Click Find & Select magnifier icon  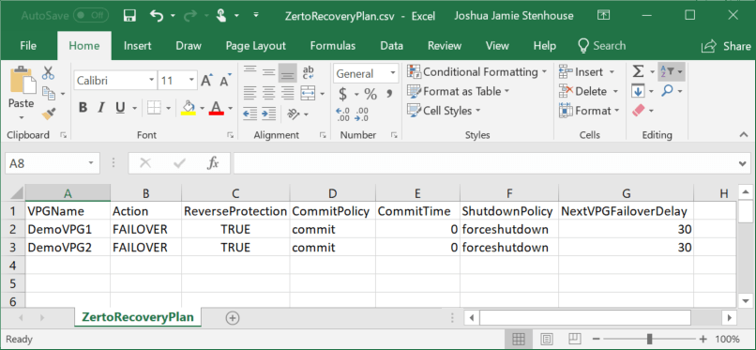(x=667, y=91)
